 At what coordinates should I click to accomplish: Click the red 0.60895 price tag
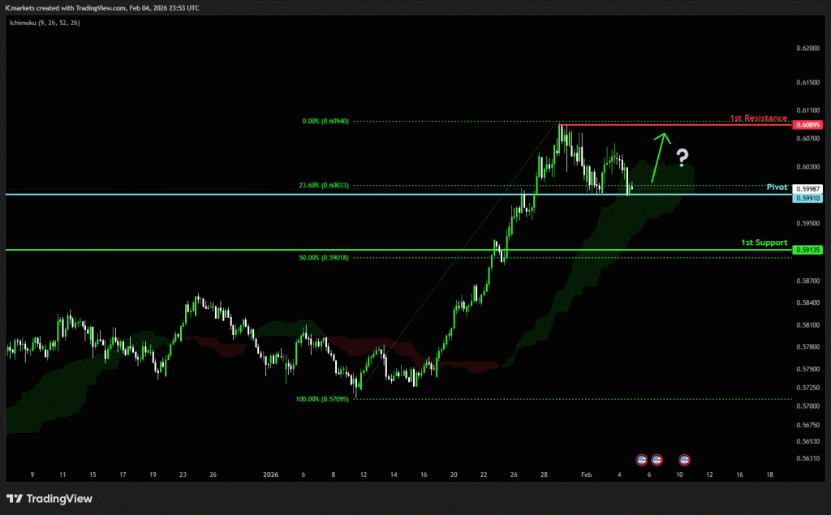pyautogui.click(x=808, y=125)
